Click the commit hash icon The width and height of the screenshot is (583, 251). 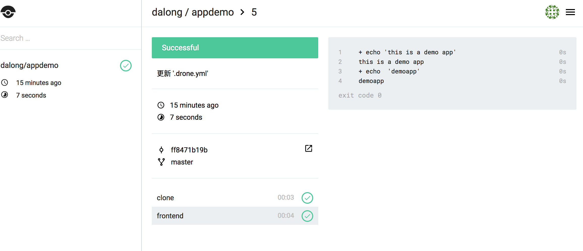pyautogui.click(x=161, y=150)
